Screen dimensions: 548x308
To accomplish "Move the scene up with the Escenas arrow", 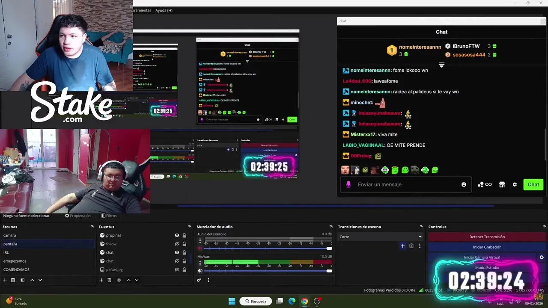I will click(x=32, y=280).
